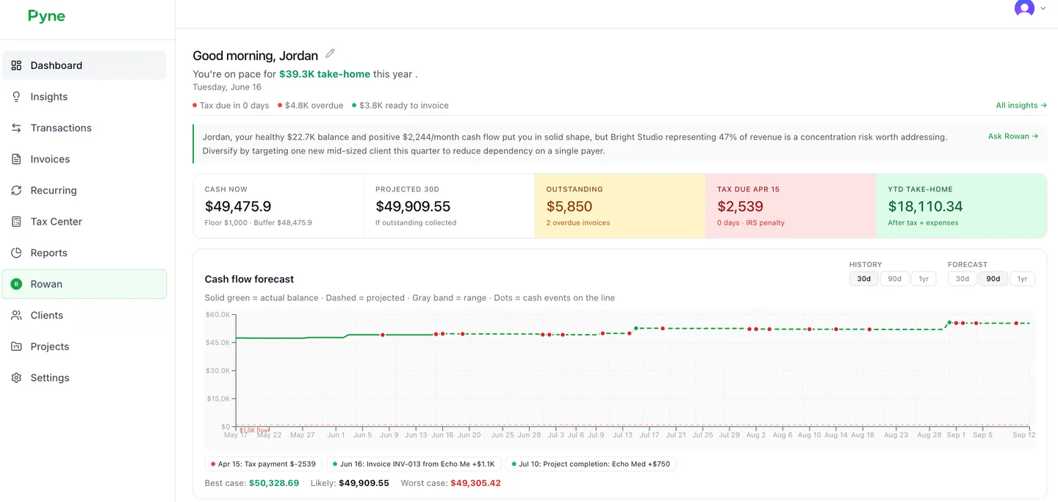Open the Settings page
Viewport: 1058px width, 502px height.
[84, 378]
